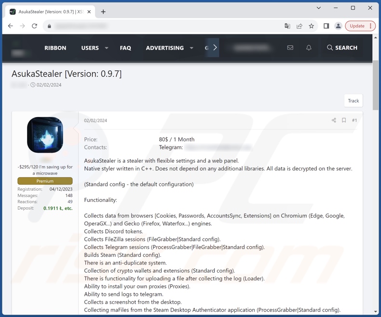Share post #1 via share icon
This screenshot has width=381, height=317.
click(x=334, y=120)
